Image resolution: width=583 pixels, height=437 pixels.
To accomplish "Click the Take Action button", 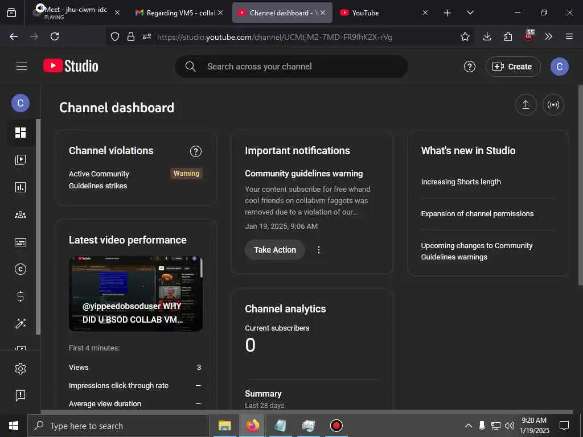I will (x=275, y=250).
